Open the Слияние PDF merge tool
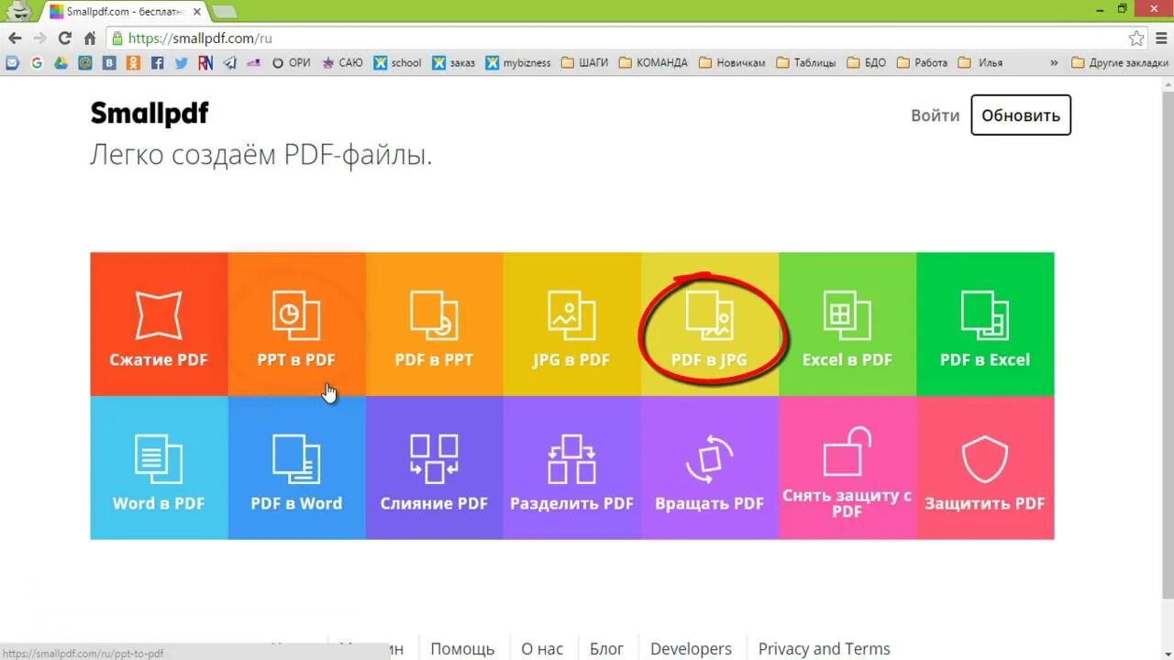 click(x=434, y=467)
